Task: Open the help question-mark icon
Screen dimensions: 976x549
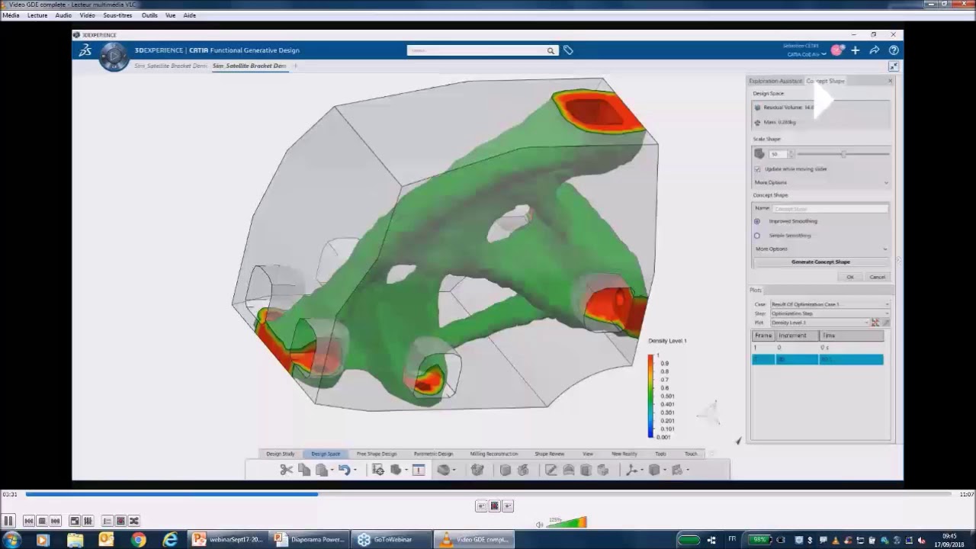Action: [x=894, y=50]
